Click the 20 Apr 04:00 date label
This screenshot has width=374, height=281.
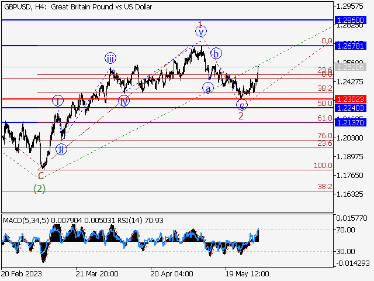[172, 273]
